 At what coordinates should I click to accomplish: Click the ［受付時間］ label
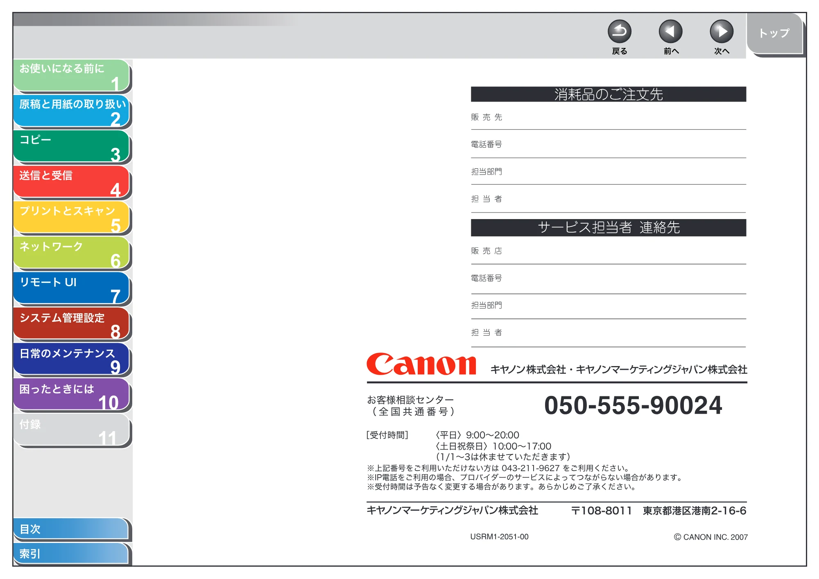click(x=387, y=435)
